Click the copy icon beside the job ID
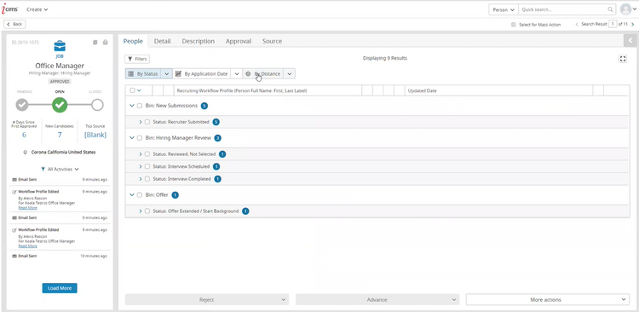 [x=95, y=42]
